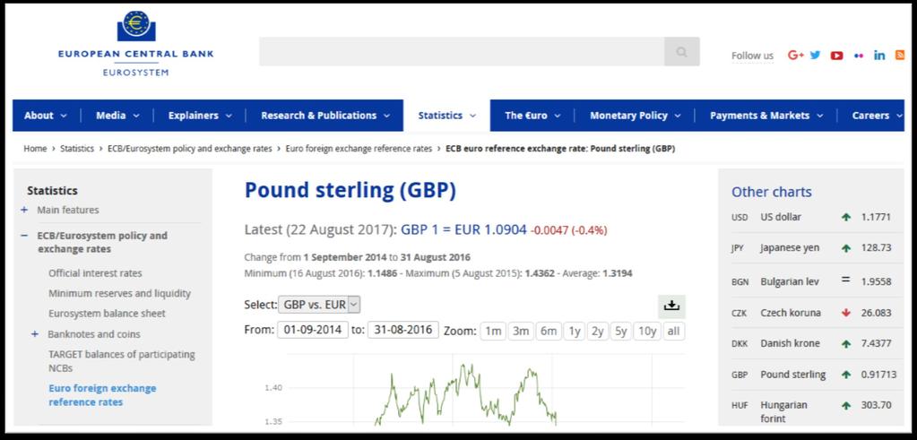917x440 pixels.
Task: Click the to date field
Action: (x=403, y=330)
